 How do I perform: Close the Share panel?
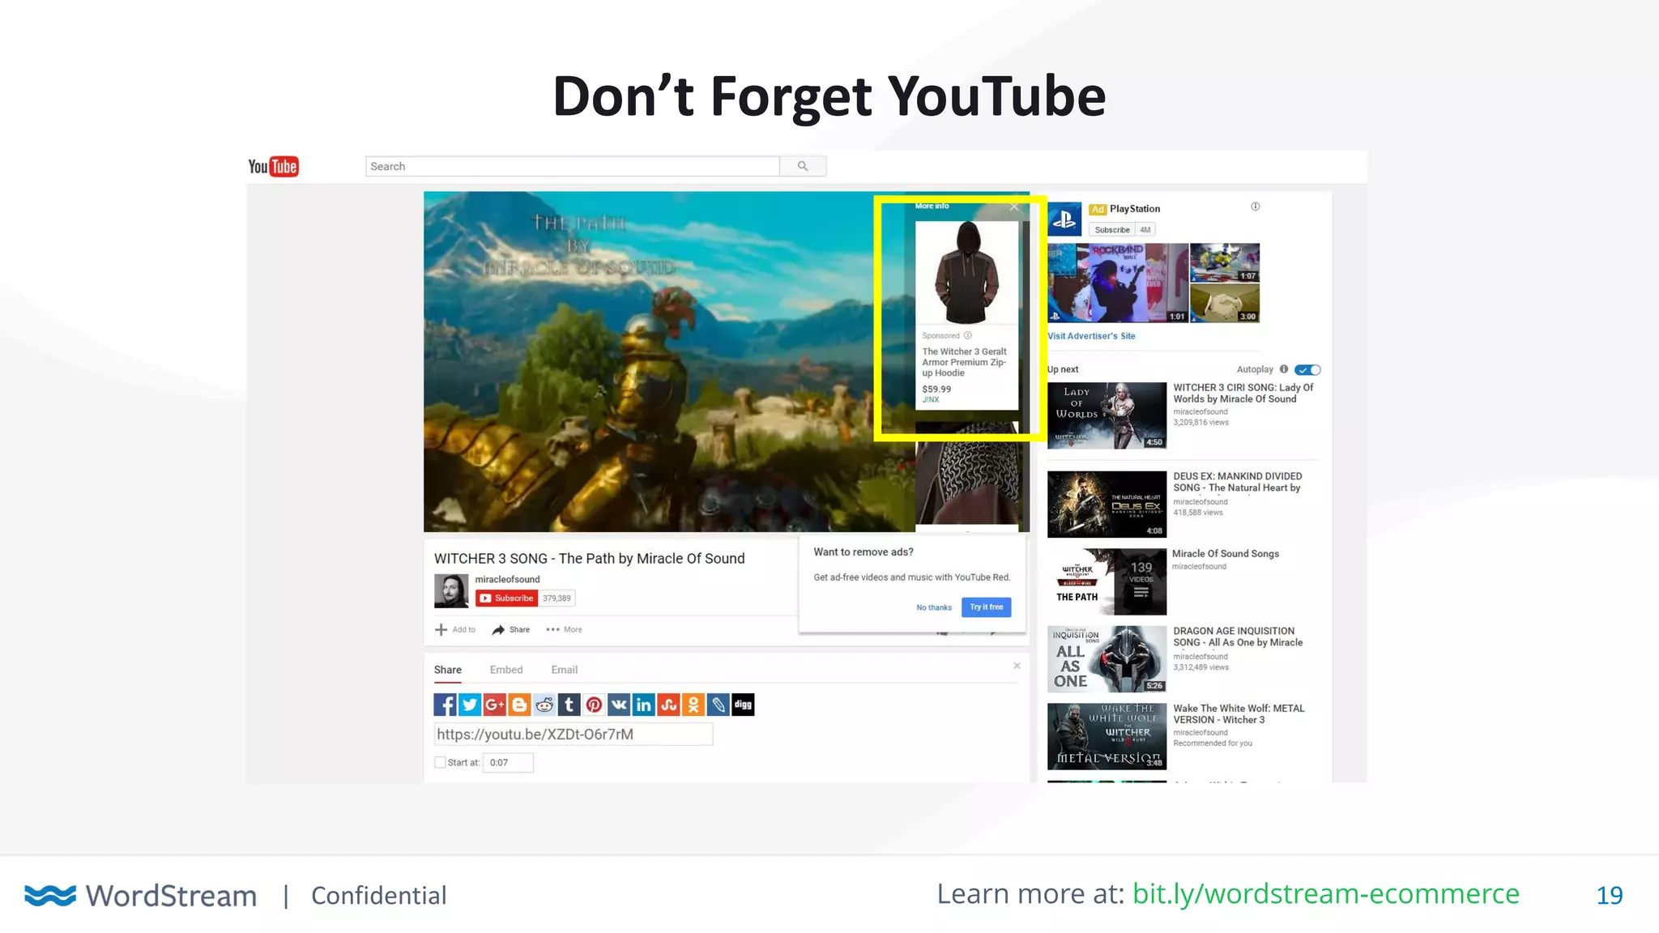tap(1017, 666)
